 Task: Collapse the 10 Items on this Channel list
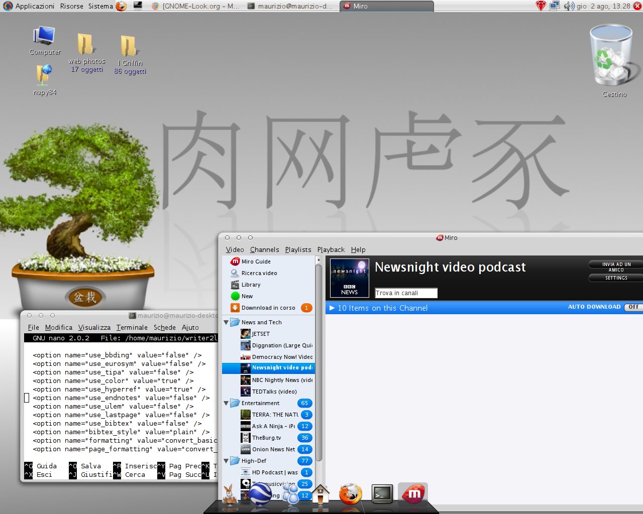click(332, 308)
